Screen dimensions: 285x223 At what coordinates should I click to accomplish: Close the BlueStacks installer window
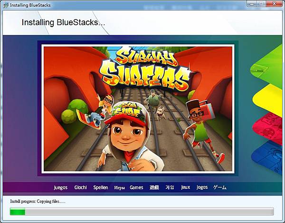pos(274,4)
